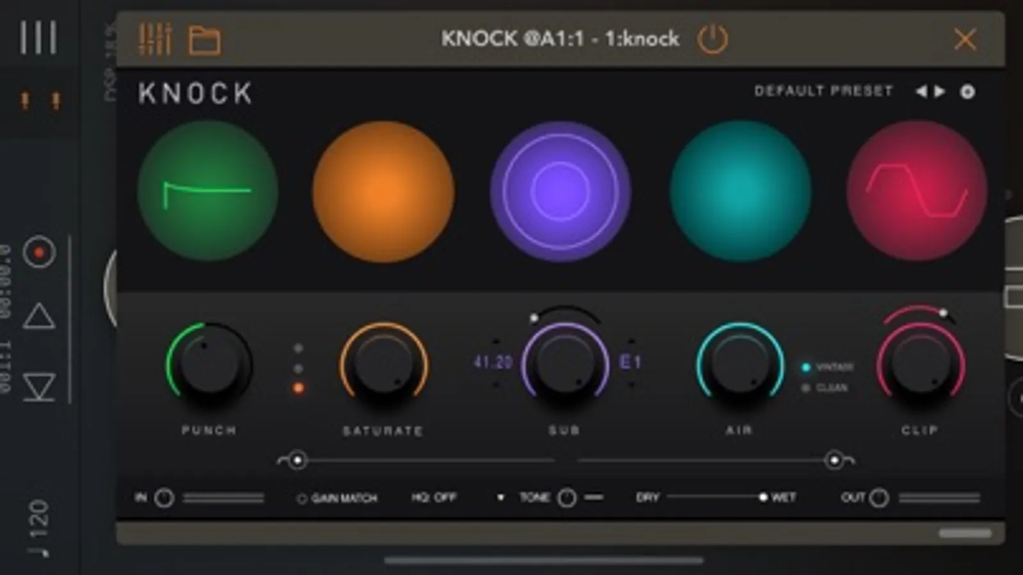Click the plugin title KNOCK @A1:1 - 1:knock
This screenshot has height=575, width=1023.
pos(560,39)
